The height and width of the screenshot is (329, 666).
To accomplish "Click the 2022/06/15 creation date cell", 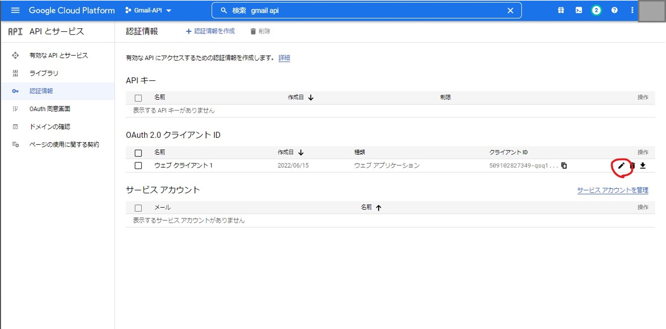I will (293, 165).
